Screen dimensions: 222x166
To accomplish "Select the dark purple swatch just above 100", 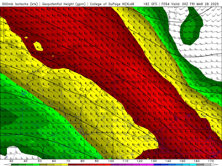I will (115, 165).
